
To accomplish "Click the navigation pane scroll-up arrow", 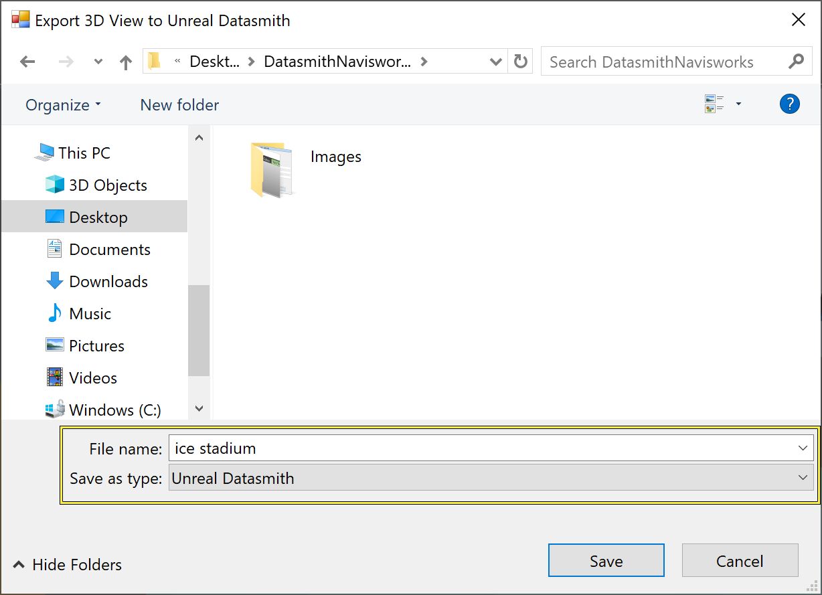I will click(199, 138).
